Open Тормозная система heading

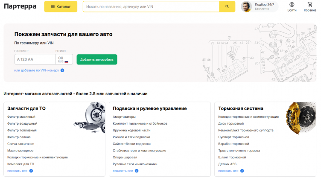tap(241, 108)
